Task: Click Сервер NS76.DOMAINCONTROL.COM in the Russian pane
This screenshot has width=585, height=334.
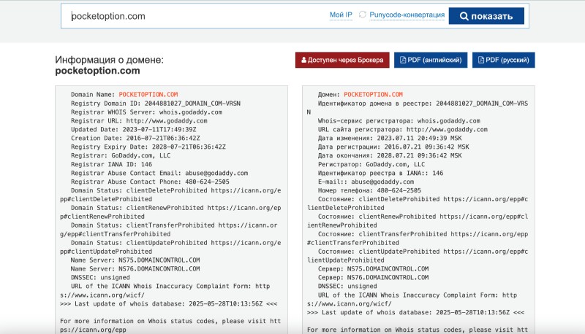Action: (x=389, y=277)
